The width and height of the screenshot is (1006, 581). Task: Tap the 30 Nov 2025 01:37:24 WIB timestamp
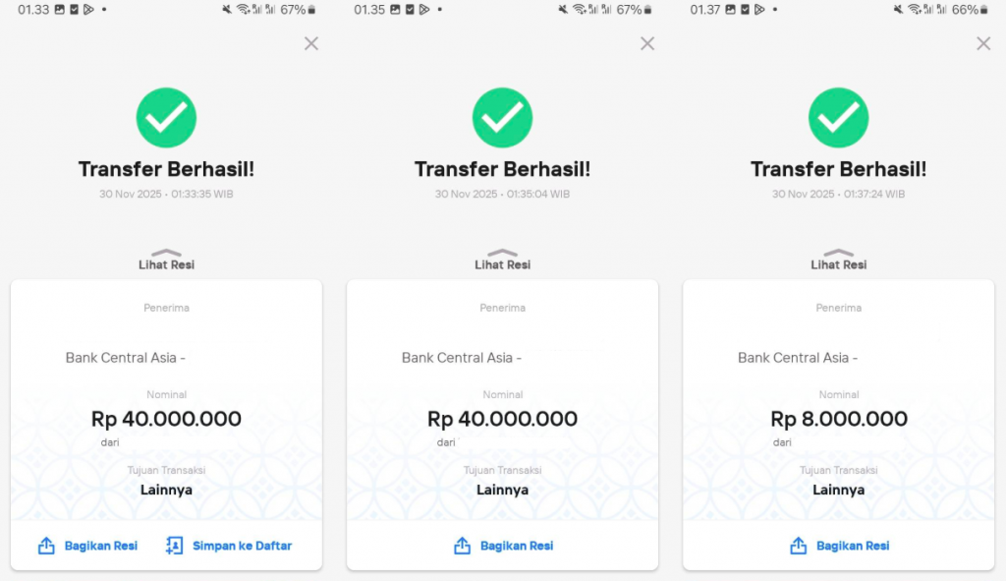838,195
